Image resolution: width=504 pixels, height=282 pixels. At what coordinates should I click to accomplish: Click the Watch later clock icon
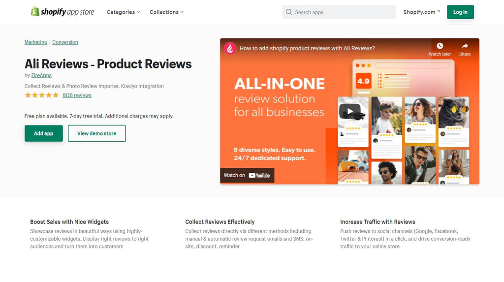pos(440,46)
